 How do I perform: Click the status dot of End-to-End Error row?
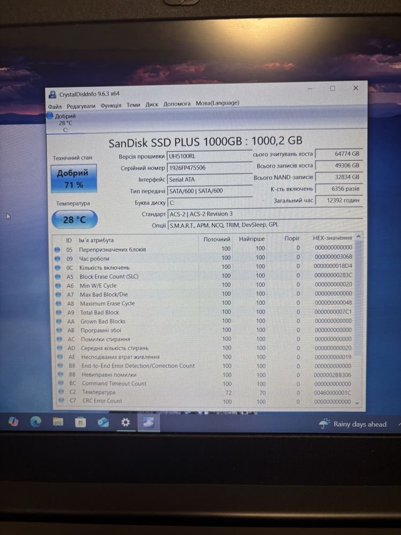[61, 366]
